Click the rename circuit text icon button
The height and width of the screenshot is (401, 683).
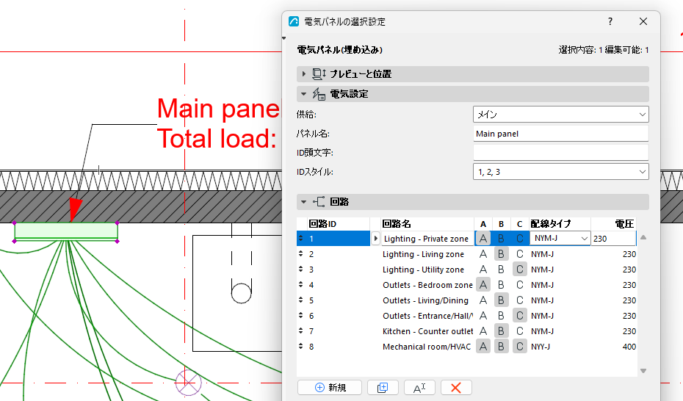[419, 388]
